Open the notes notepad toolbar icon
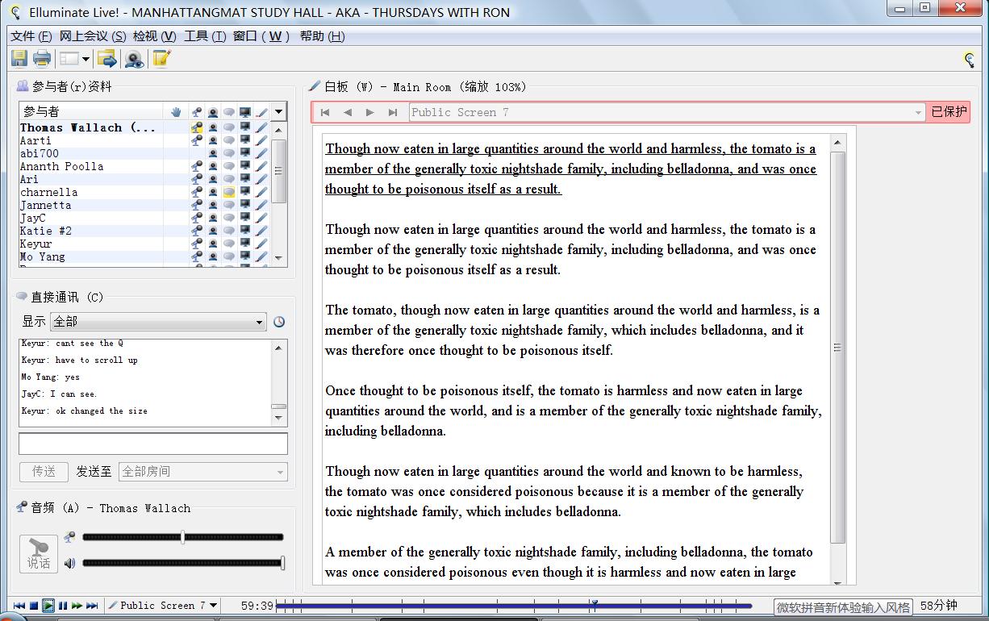The width and height of the screenshot is (989, 621). tap(161, 58)
